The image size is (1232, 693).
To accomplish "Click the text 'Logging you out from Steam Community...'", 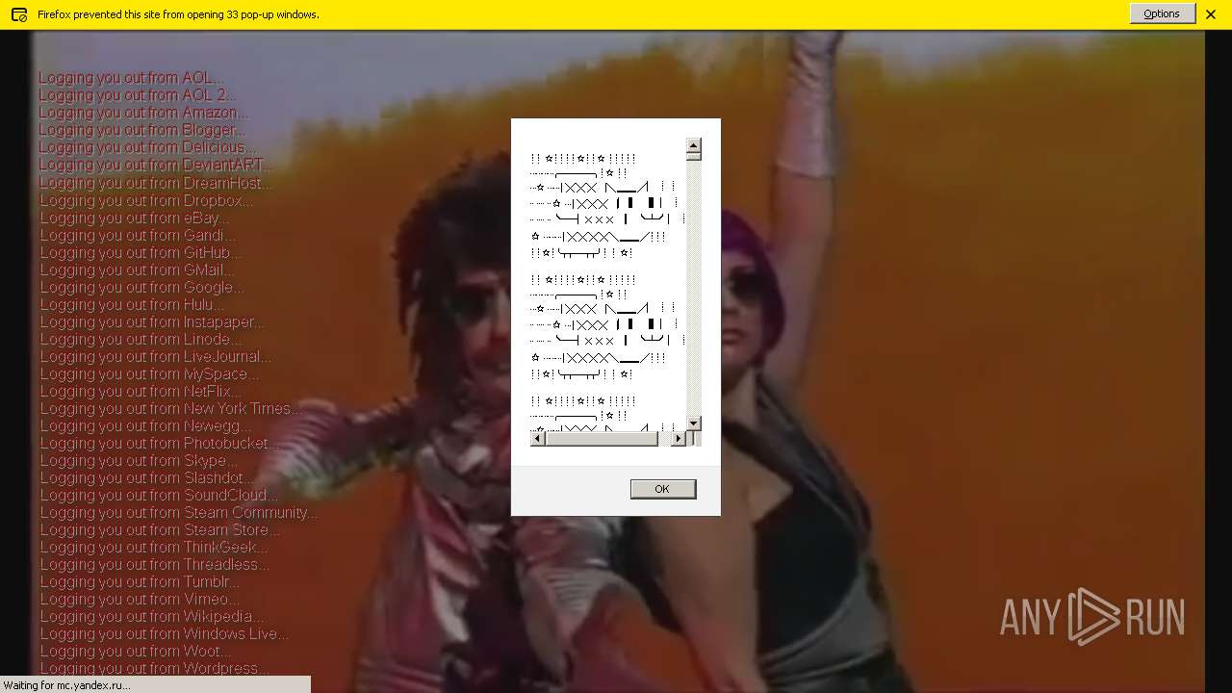I will pyautogui.click(x=179, y=512).
